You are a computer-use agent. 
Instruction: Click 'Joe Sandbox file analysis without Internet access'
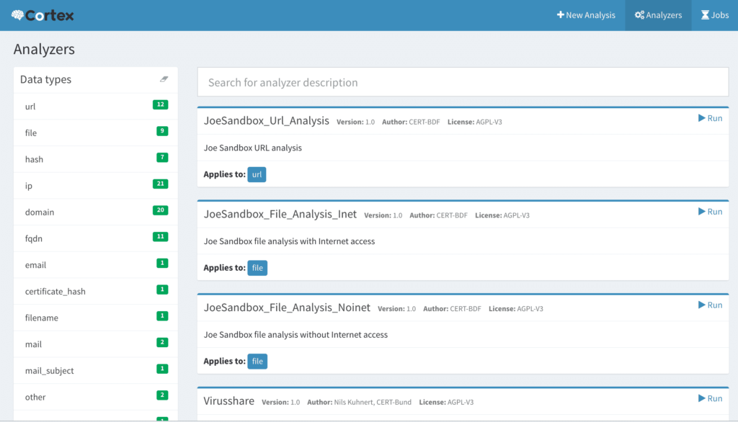point(295,334)
